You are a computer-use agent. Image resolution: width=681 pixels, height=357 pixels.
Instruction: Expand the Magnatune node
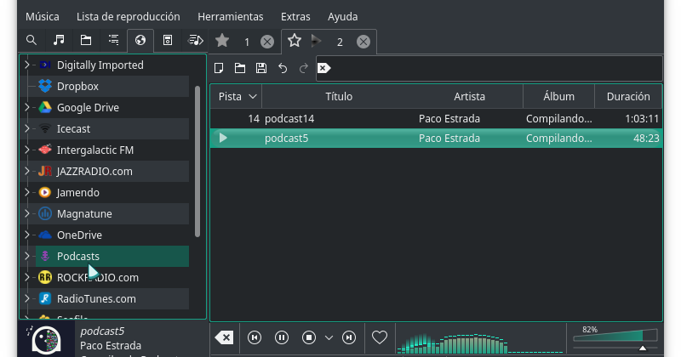(27, 213)
